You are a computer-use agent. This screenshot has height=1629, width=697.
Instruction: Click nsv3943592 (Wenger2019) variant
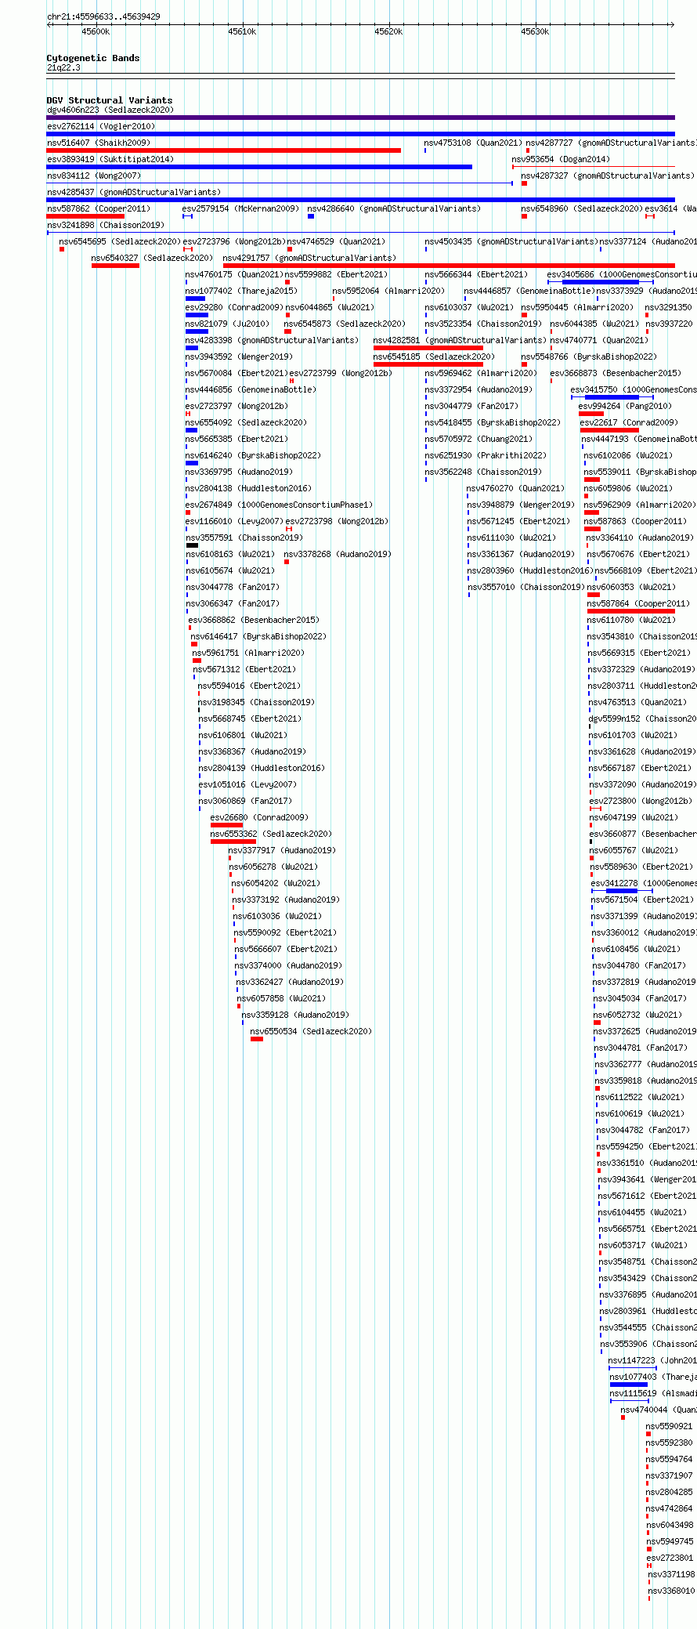[x=239, y=357]
